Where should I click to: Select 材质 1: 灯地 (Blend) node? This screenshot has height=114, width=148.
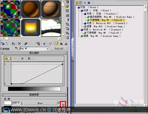[96, 10]
